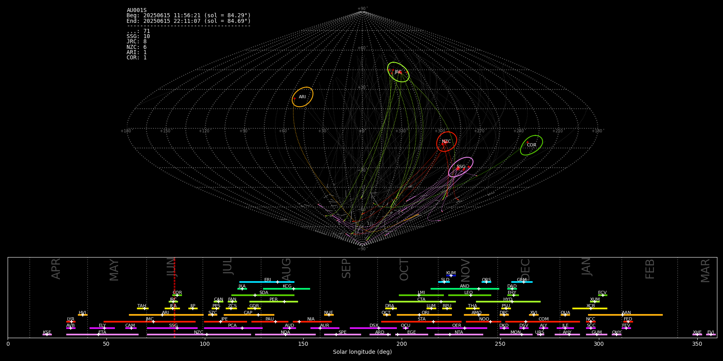Viewport: 723px width, 361px height.
Task: Click the ORI shower label in timeline
Action: tap(425, 313)
